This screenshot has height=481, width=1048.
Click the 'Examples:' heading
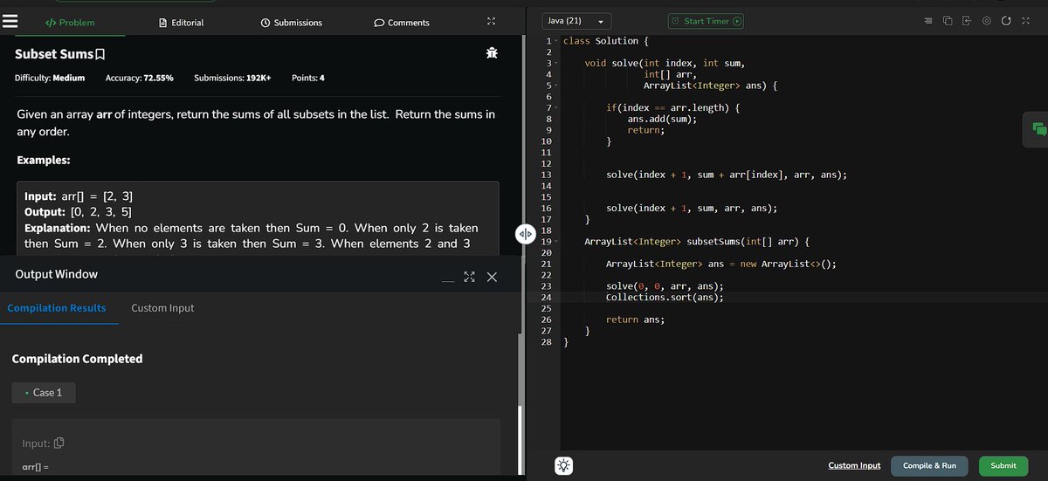tap(44, 161)
